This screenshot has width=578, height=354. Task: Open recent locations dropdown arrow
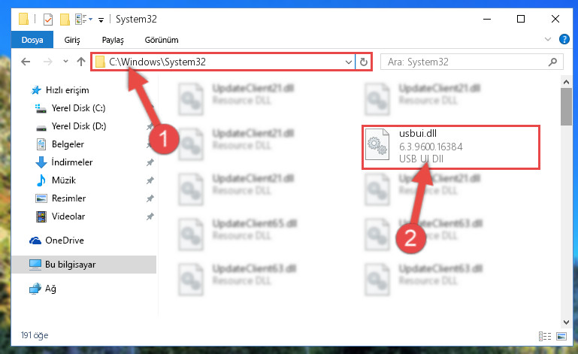point(65,61)
